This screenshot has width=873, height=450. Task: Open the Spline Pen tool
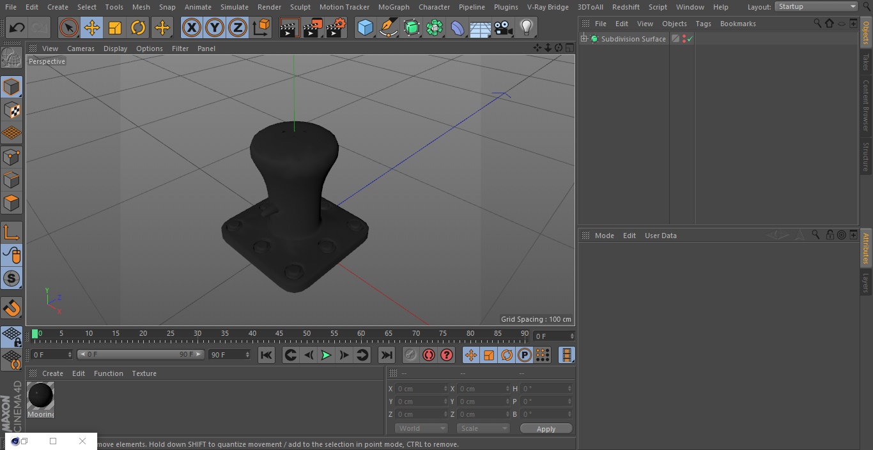(x=388, y=27)
